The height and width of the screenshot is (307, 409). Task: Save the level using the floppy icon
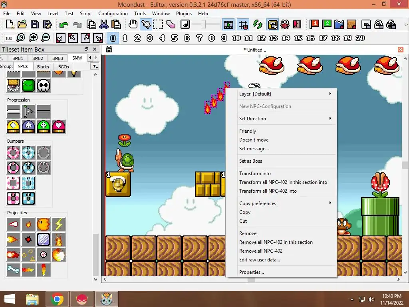(x=35, y=24)
